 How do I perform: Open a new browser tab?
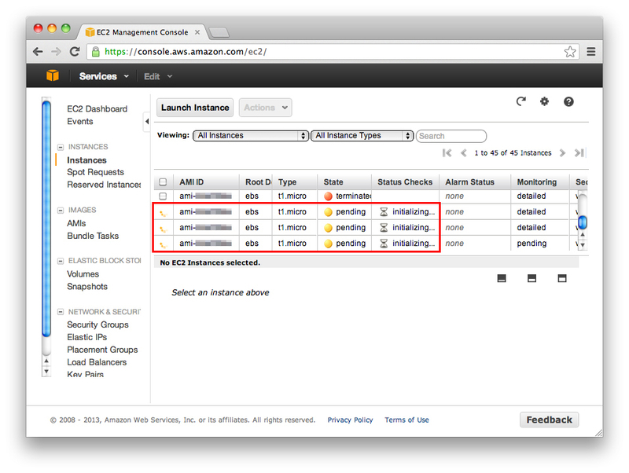point(219,32)
